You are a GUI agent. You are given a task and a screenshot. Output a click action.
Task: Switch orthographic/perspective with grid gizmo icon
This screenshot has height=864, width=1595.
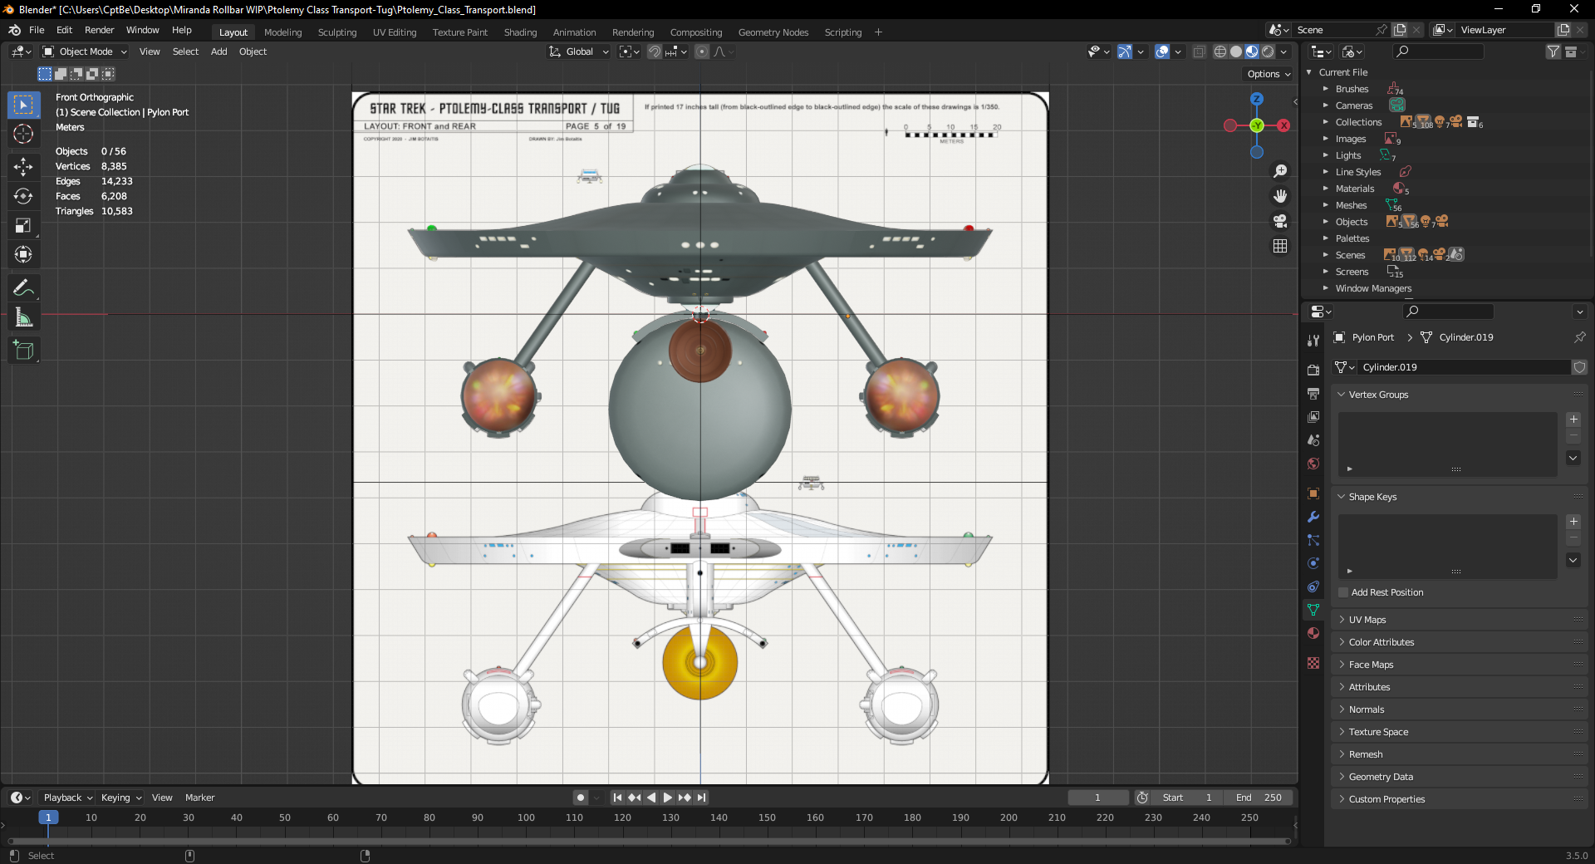(1280, 246)
